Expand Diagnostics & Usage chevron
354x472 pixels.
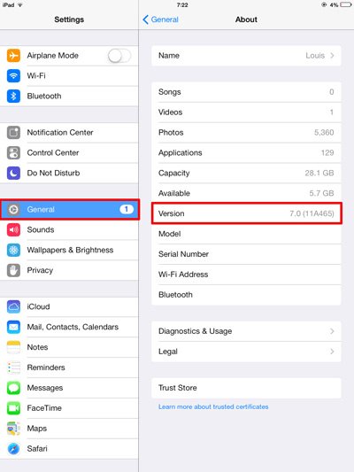[x=332, y=331]
